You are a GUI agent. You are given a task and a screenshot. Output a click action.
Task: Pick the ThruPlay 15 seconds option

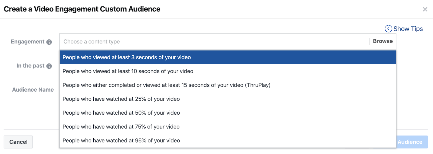pyautogui.click(x=166, y=85)
